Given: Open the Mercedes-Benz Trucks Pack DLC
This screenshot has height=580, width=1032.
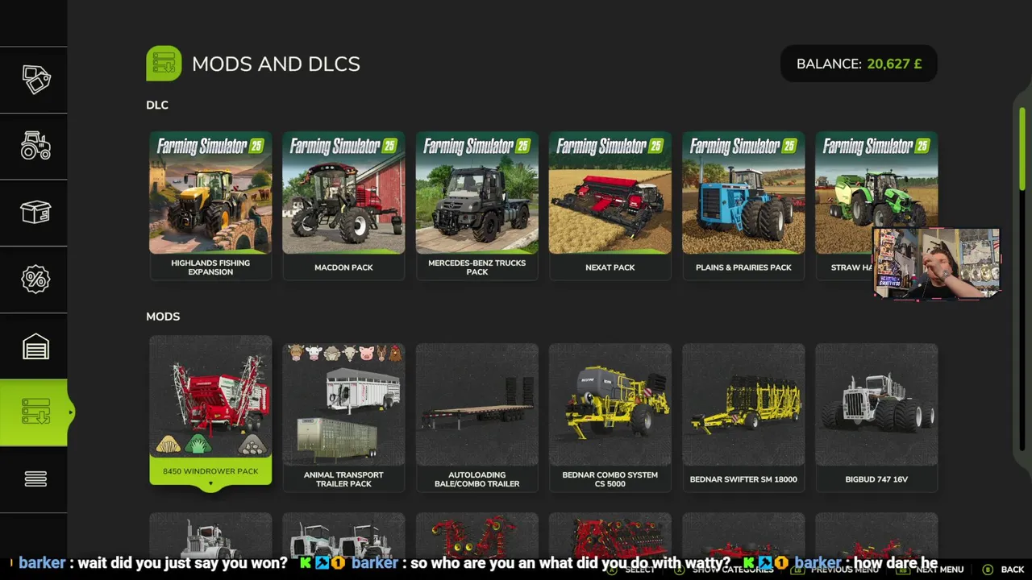Looking at the screenshot, I should (476, 205).
